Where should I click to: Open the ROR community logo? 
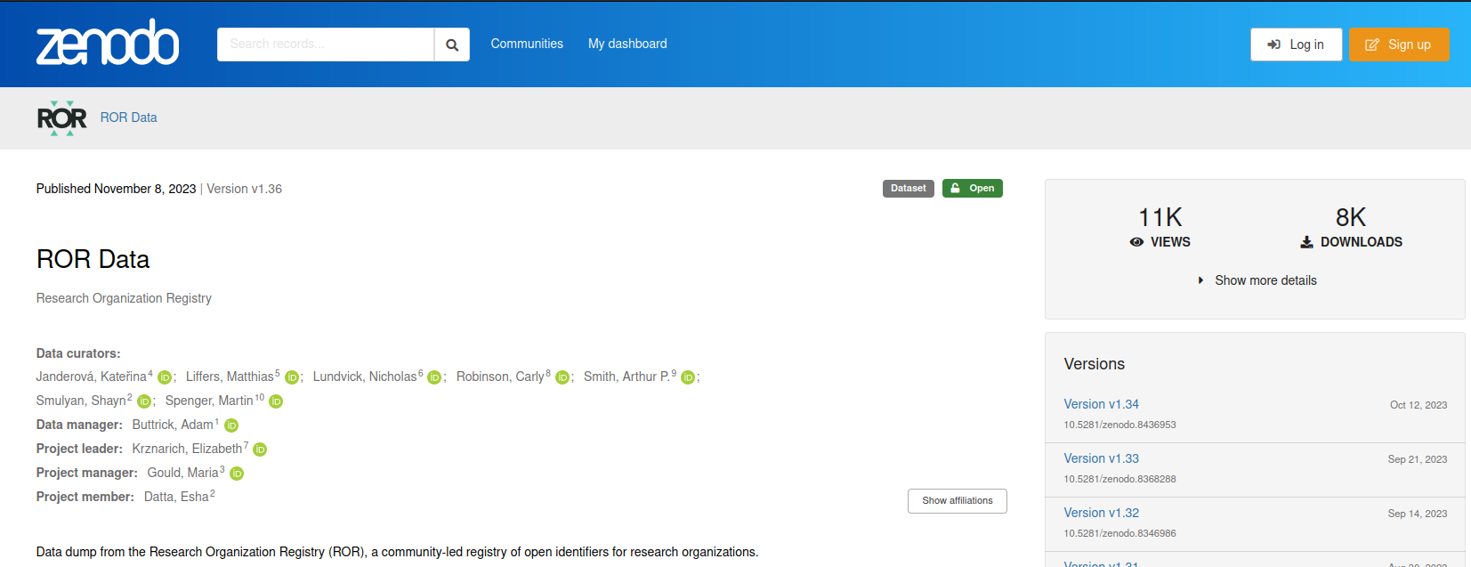(x=61, y=117)
